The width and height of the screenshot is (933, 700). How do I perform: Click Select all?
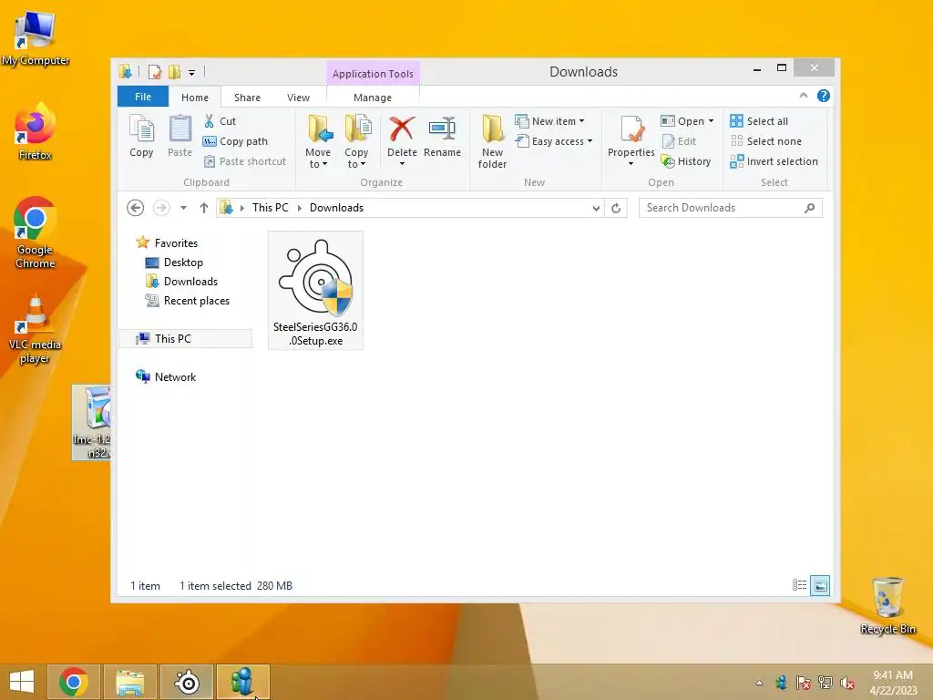point(759,121)
